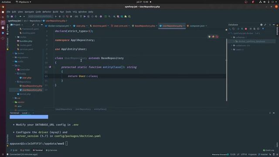Image resolution: width=279 pixels, height=157 pixels.
Task: Click the Back navigation arrow
Action: coord(20,17)
